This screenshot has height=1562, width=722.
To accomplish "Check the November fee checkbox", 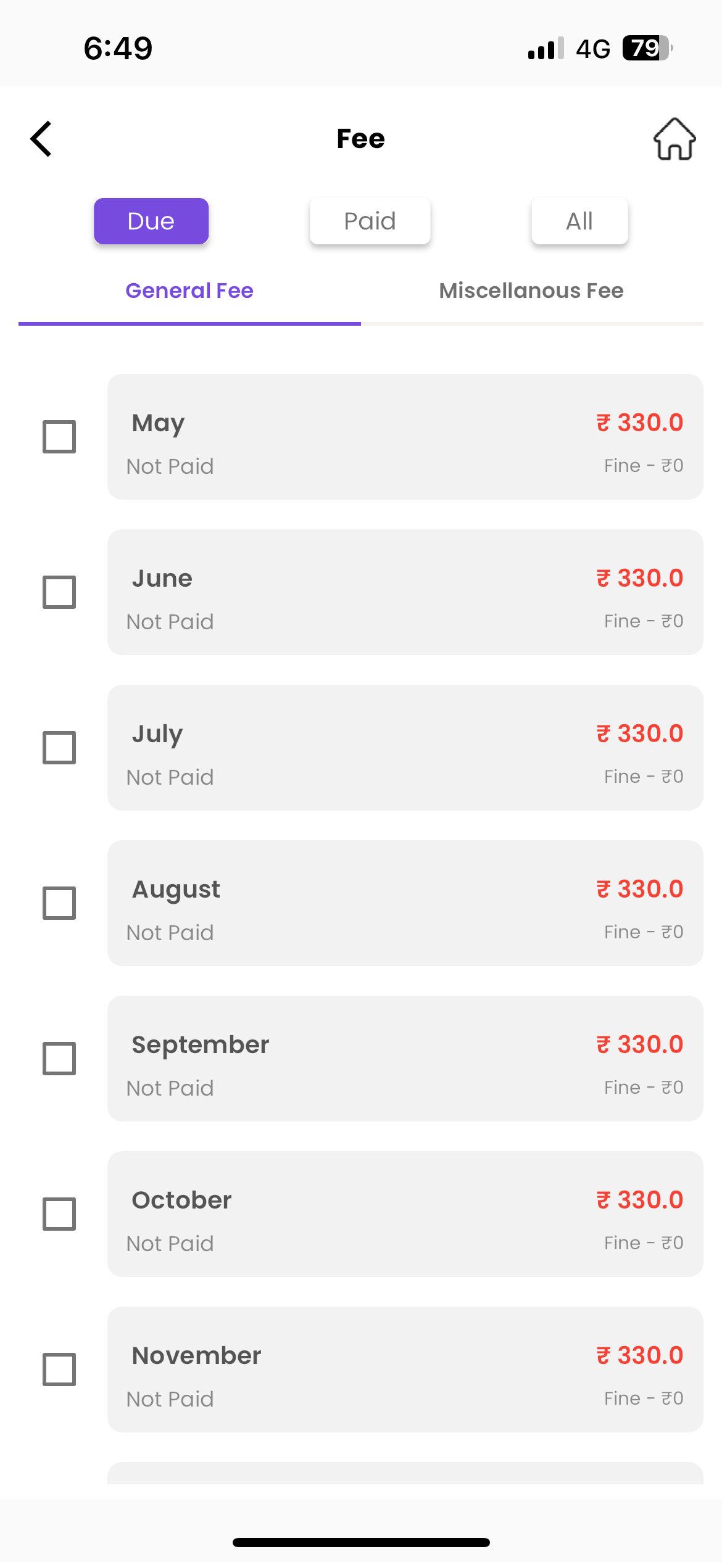I will click(x=59, y=1370).
